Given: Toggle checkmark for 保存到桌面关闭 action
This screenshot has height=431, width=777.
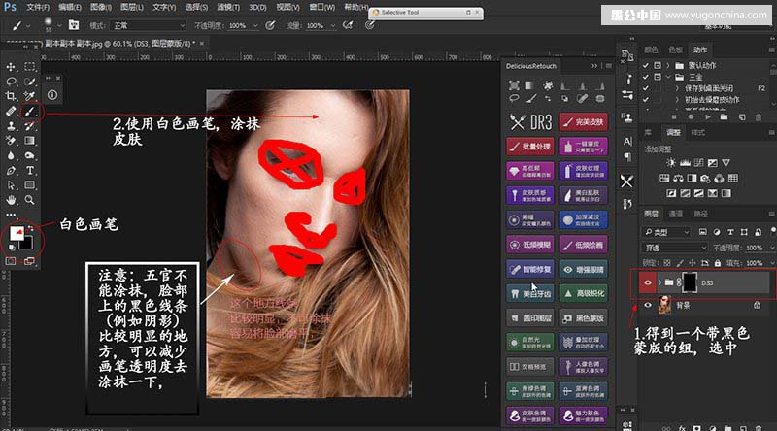Looking at the screenshot, I should [x=645, y=88].
